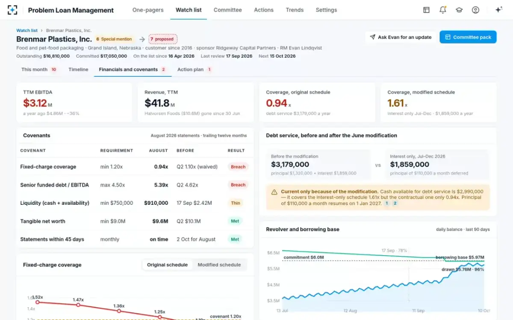Switch chart to Modified schedule

click(219, 265)
